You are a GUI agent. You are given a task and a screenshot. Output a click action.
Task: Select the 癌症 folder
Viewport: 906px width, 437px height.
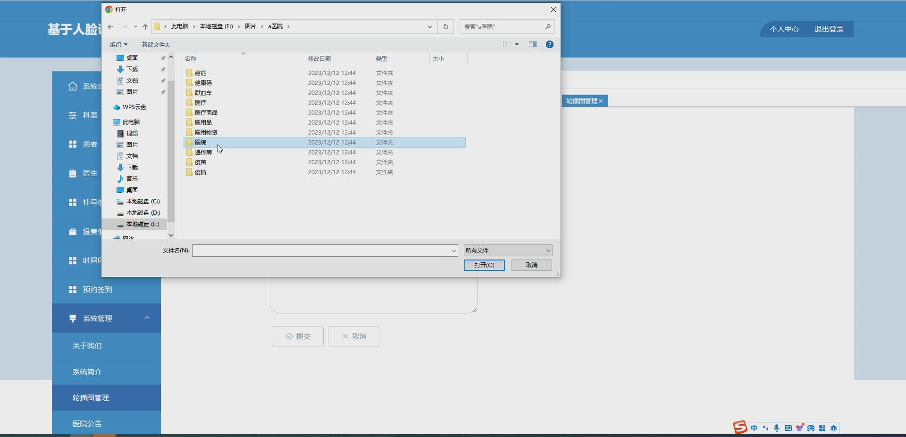coord(201,73)
